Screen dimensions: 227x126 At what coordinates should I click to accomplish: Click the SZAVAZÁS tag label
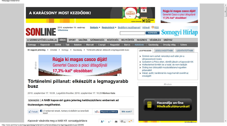34,100
